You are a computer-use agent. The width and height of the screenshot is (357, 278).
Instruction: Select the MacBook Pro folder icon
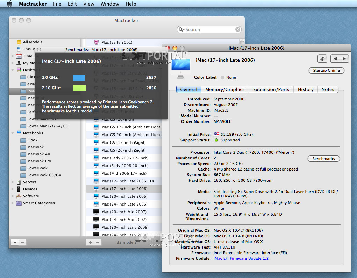[x=23, y=161]
